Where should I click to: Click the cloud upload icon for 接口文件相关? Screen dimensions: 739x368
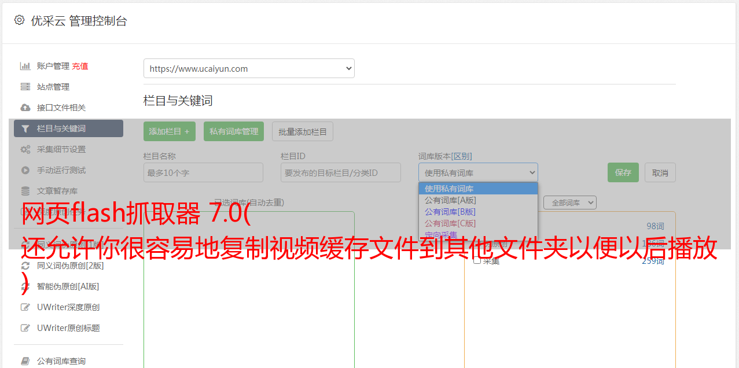tap(25, 108)
